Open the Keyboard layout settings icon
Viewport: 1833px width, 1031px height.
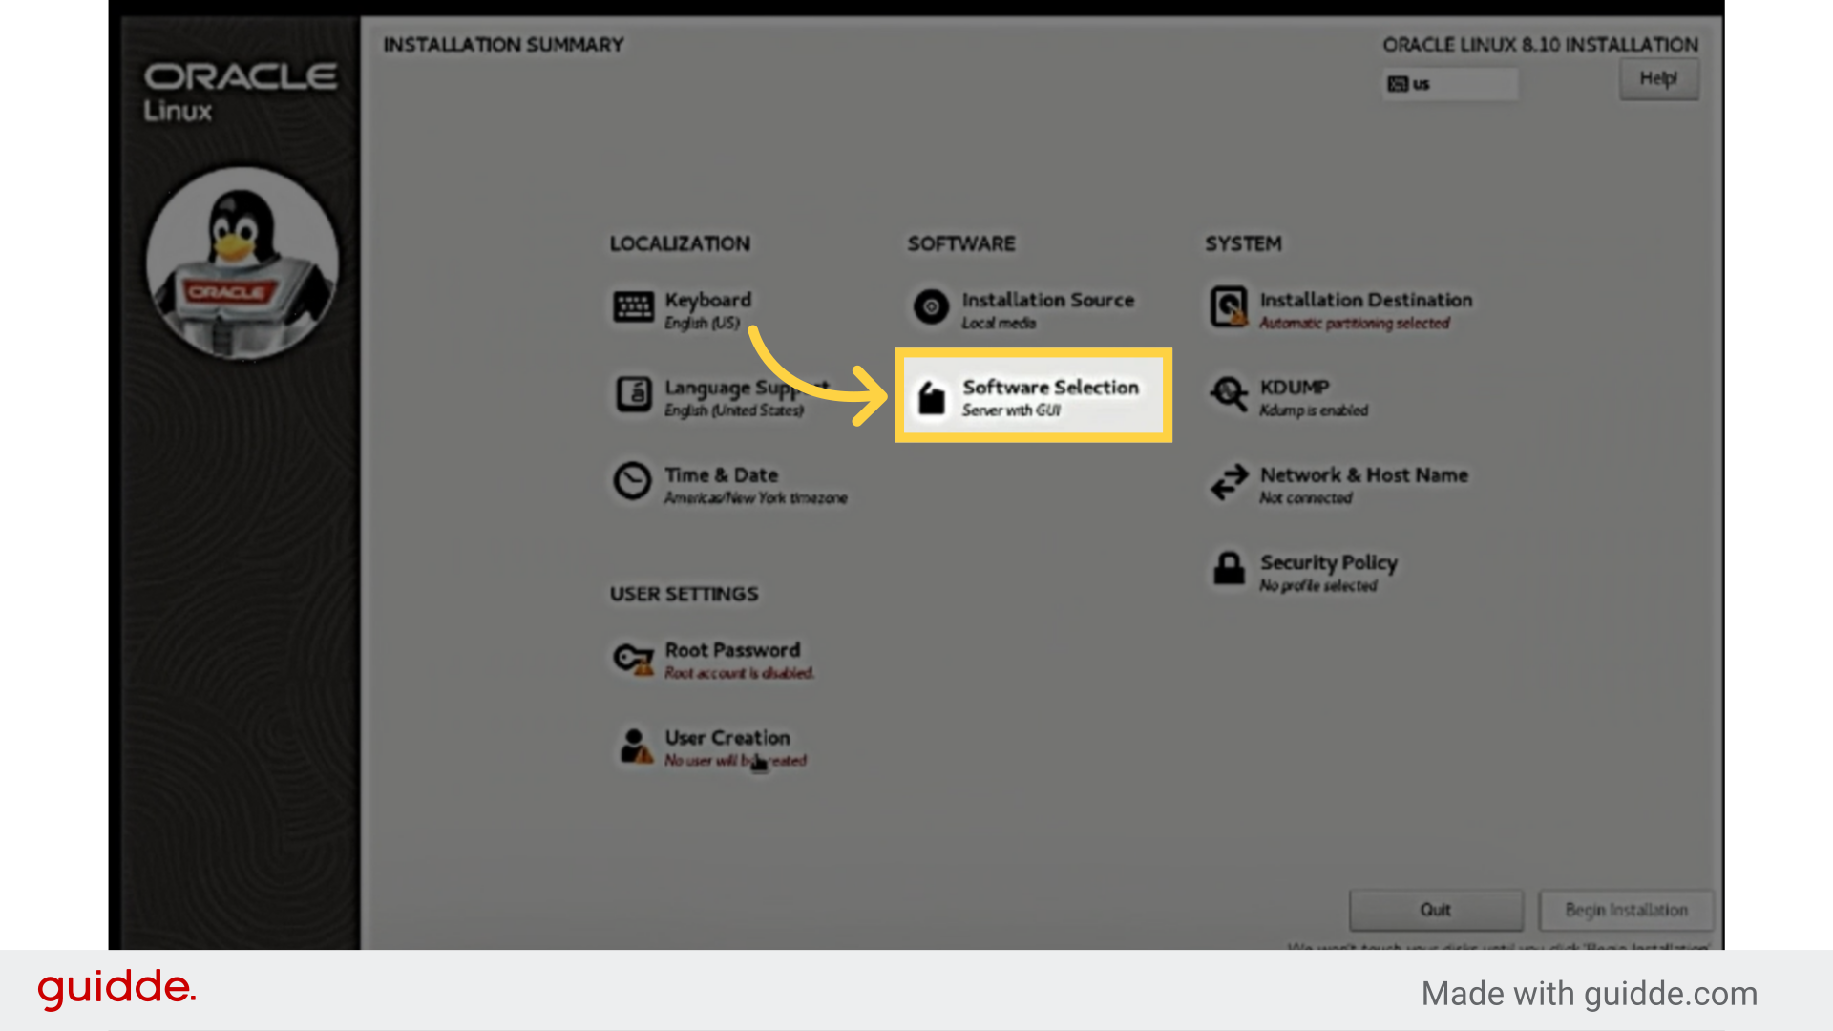click(632, 307)
